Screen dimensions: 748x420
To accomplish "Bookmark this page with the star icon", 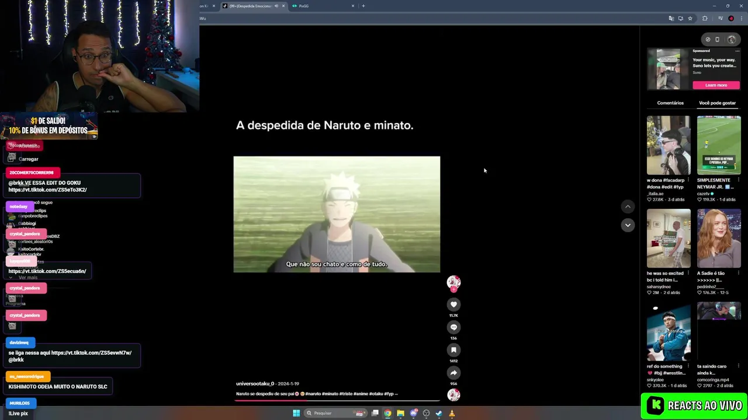I will 690,19.
